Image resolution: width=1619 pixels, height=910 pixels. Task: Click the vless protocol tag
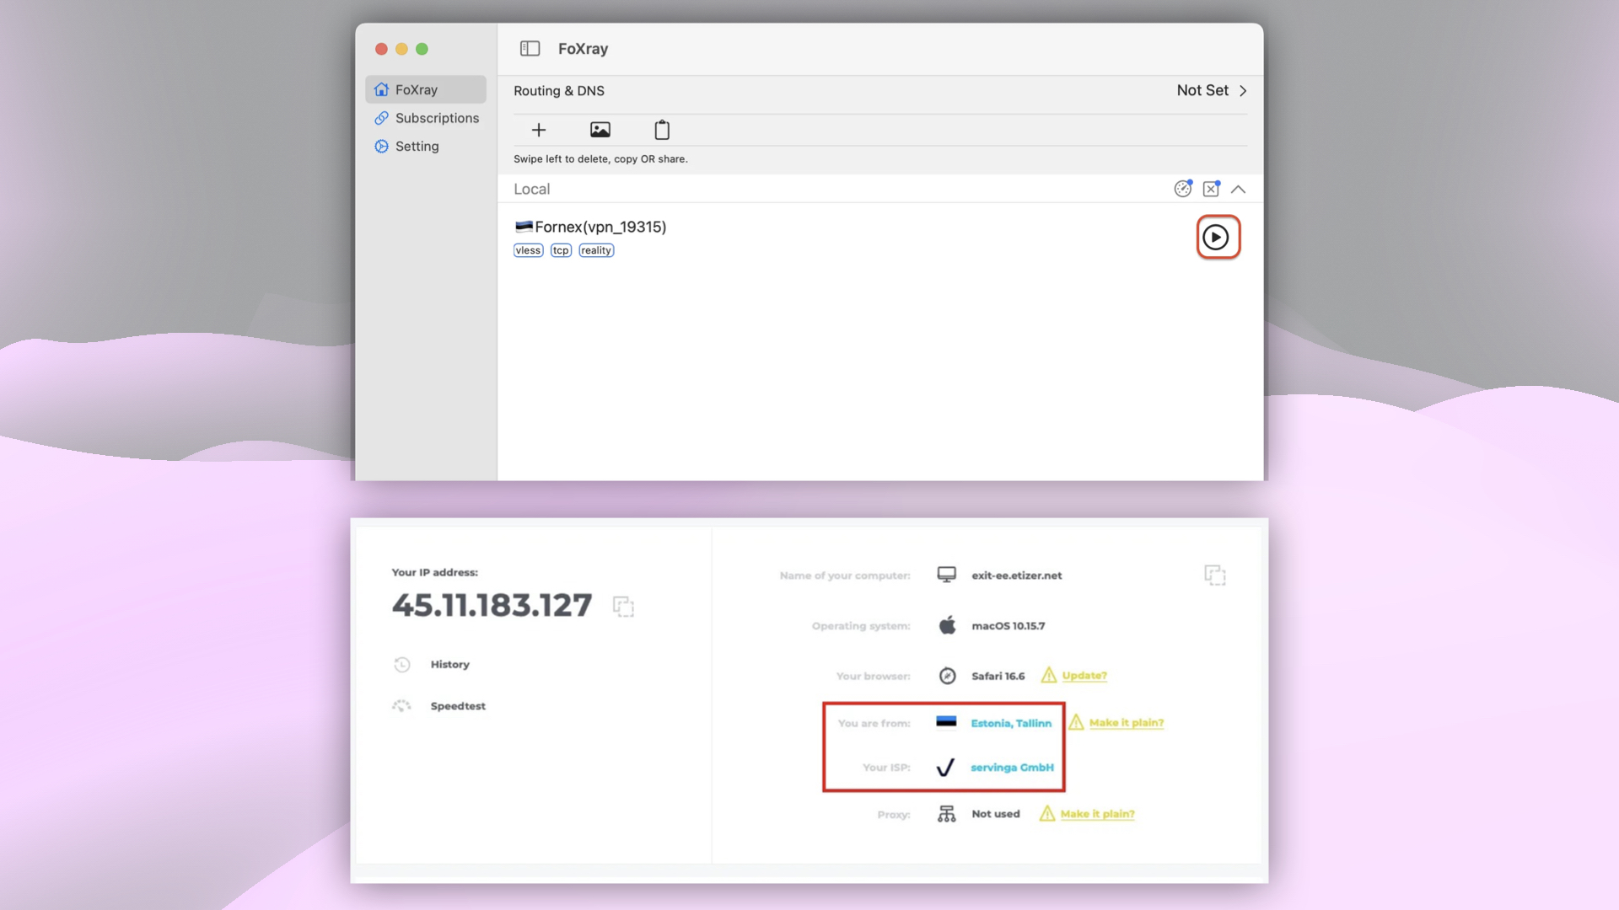pyautogui.click(x=528, y=250)
